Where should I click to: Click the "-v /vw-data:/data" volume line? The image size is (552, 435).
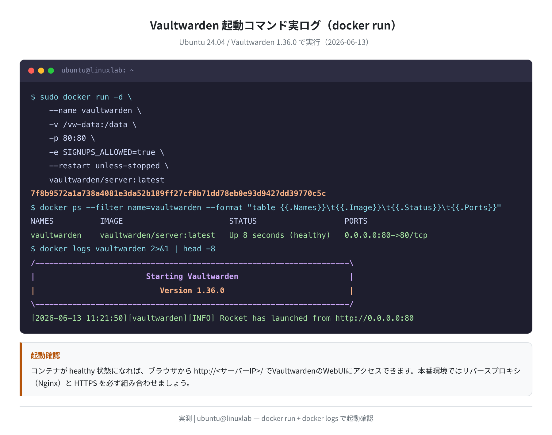click(93, 125)
